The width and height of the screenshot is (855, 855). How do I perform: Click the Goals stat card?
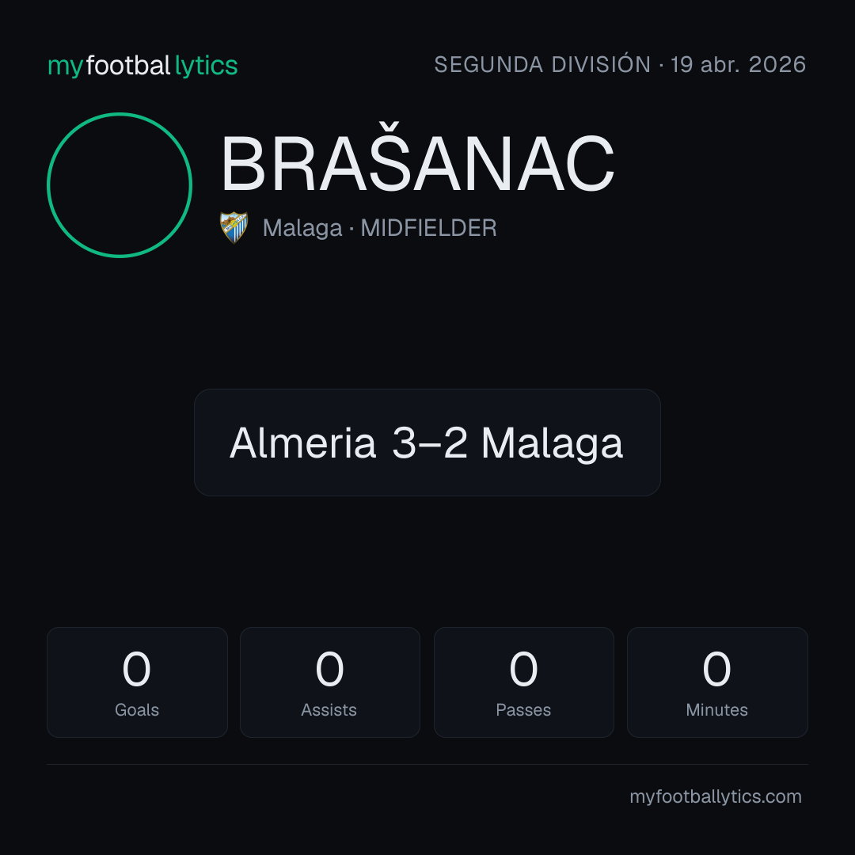137,682
